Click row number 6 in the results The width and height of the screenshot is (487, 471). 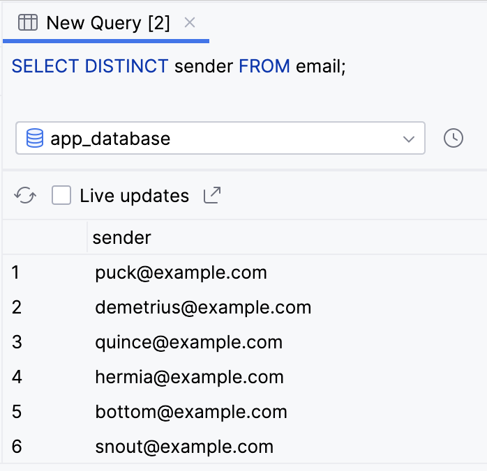[x=17, y=447]
